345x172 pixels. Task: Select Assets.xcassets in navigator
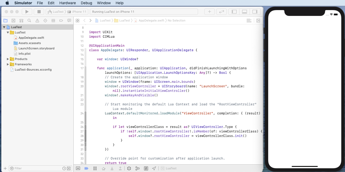pos(30,43)
